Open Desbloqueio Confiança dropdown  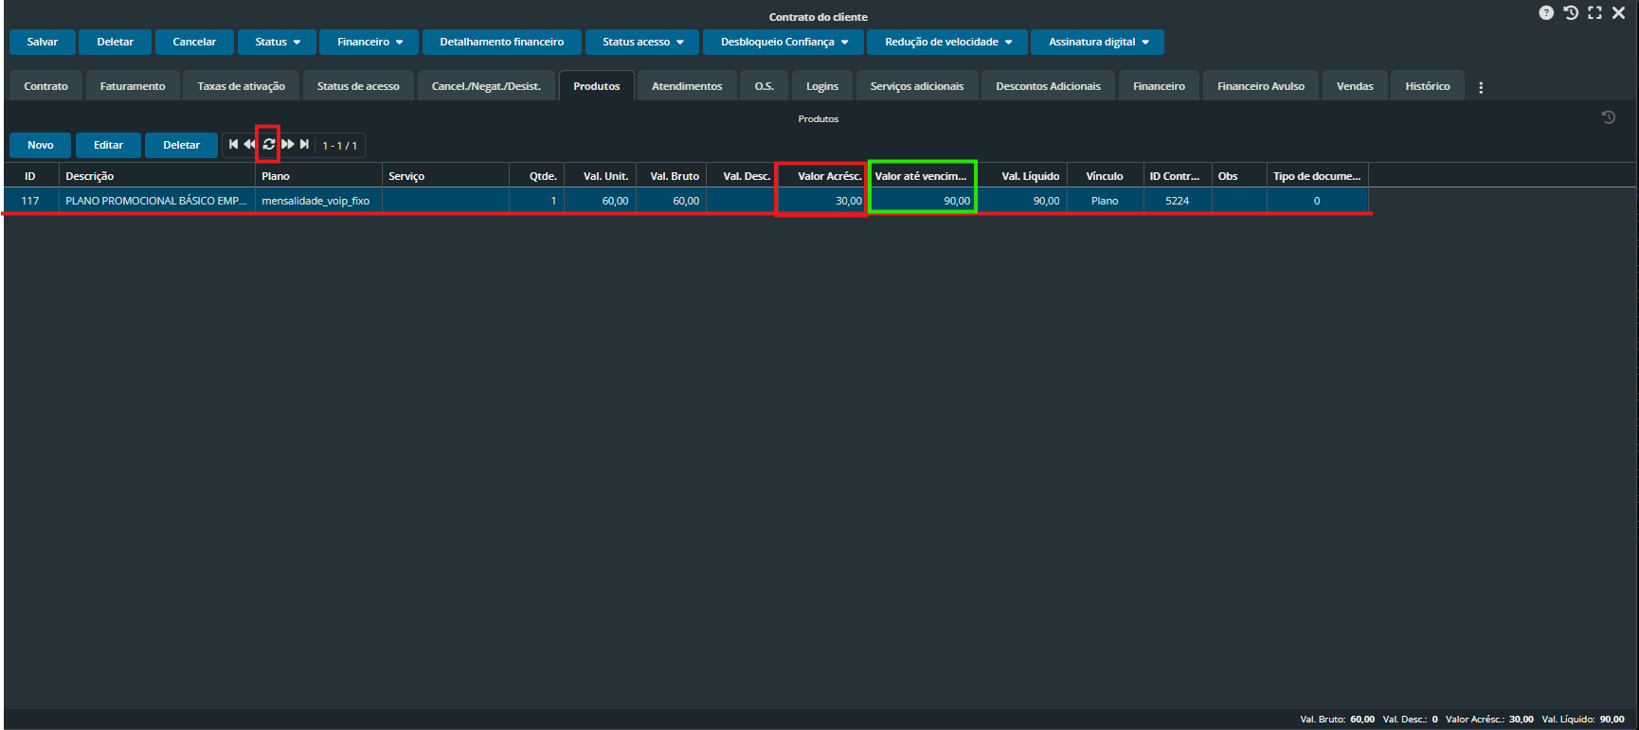click(x=783, y=43)
